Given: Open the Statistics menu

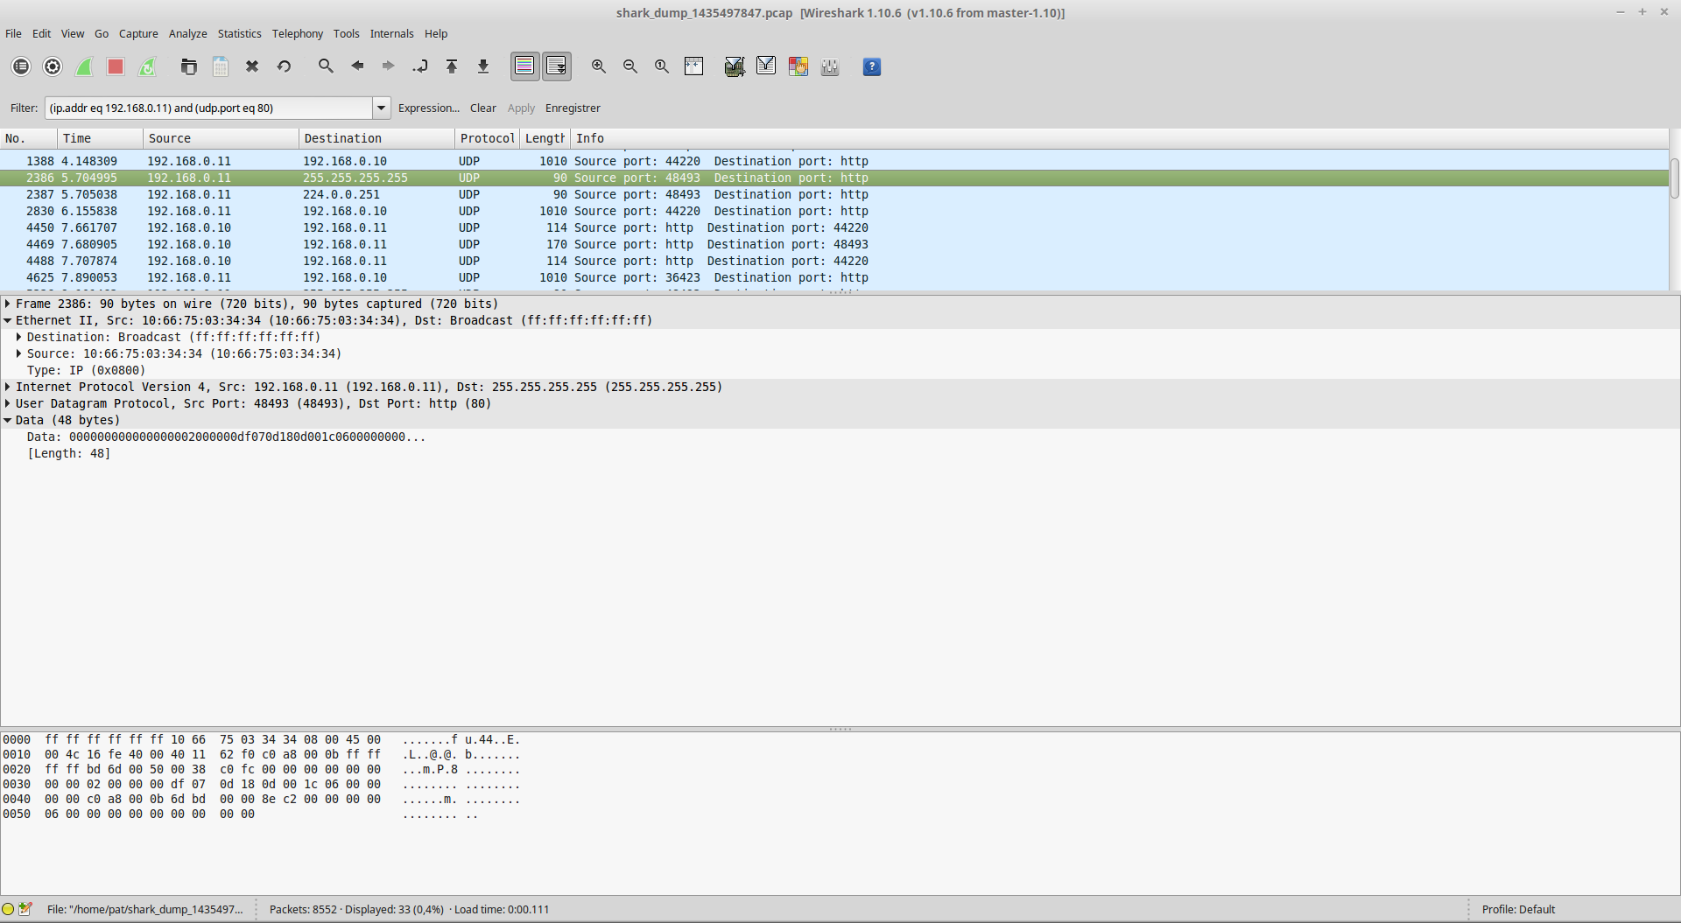Looking at the screenshot, I should click(239, 33).
